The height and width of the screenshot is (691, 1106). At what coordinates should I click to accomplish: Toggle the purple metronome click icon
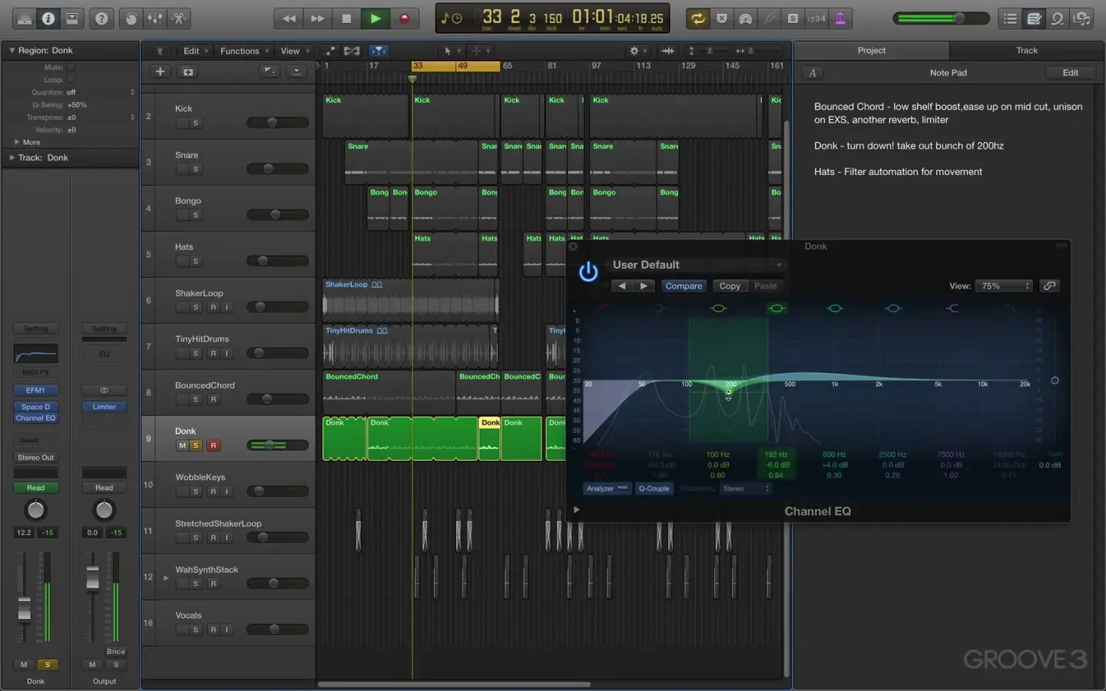pos(840,18)
